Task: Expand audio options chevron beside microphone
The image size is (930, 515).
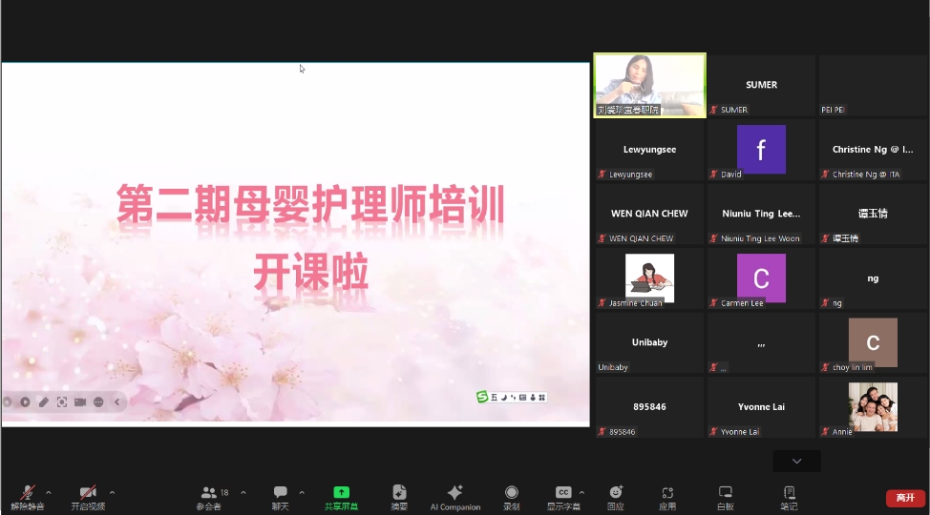Action: click(x=49, y=493)
